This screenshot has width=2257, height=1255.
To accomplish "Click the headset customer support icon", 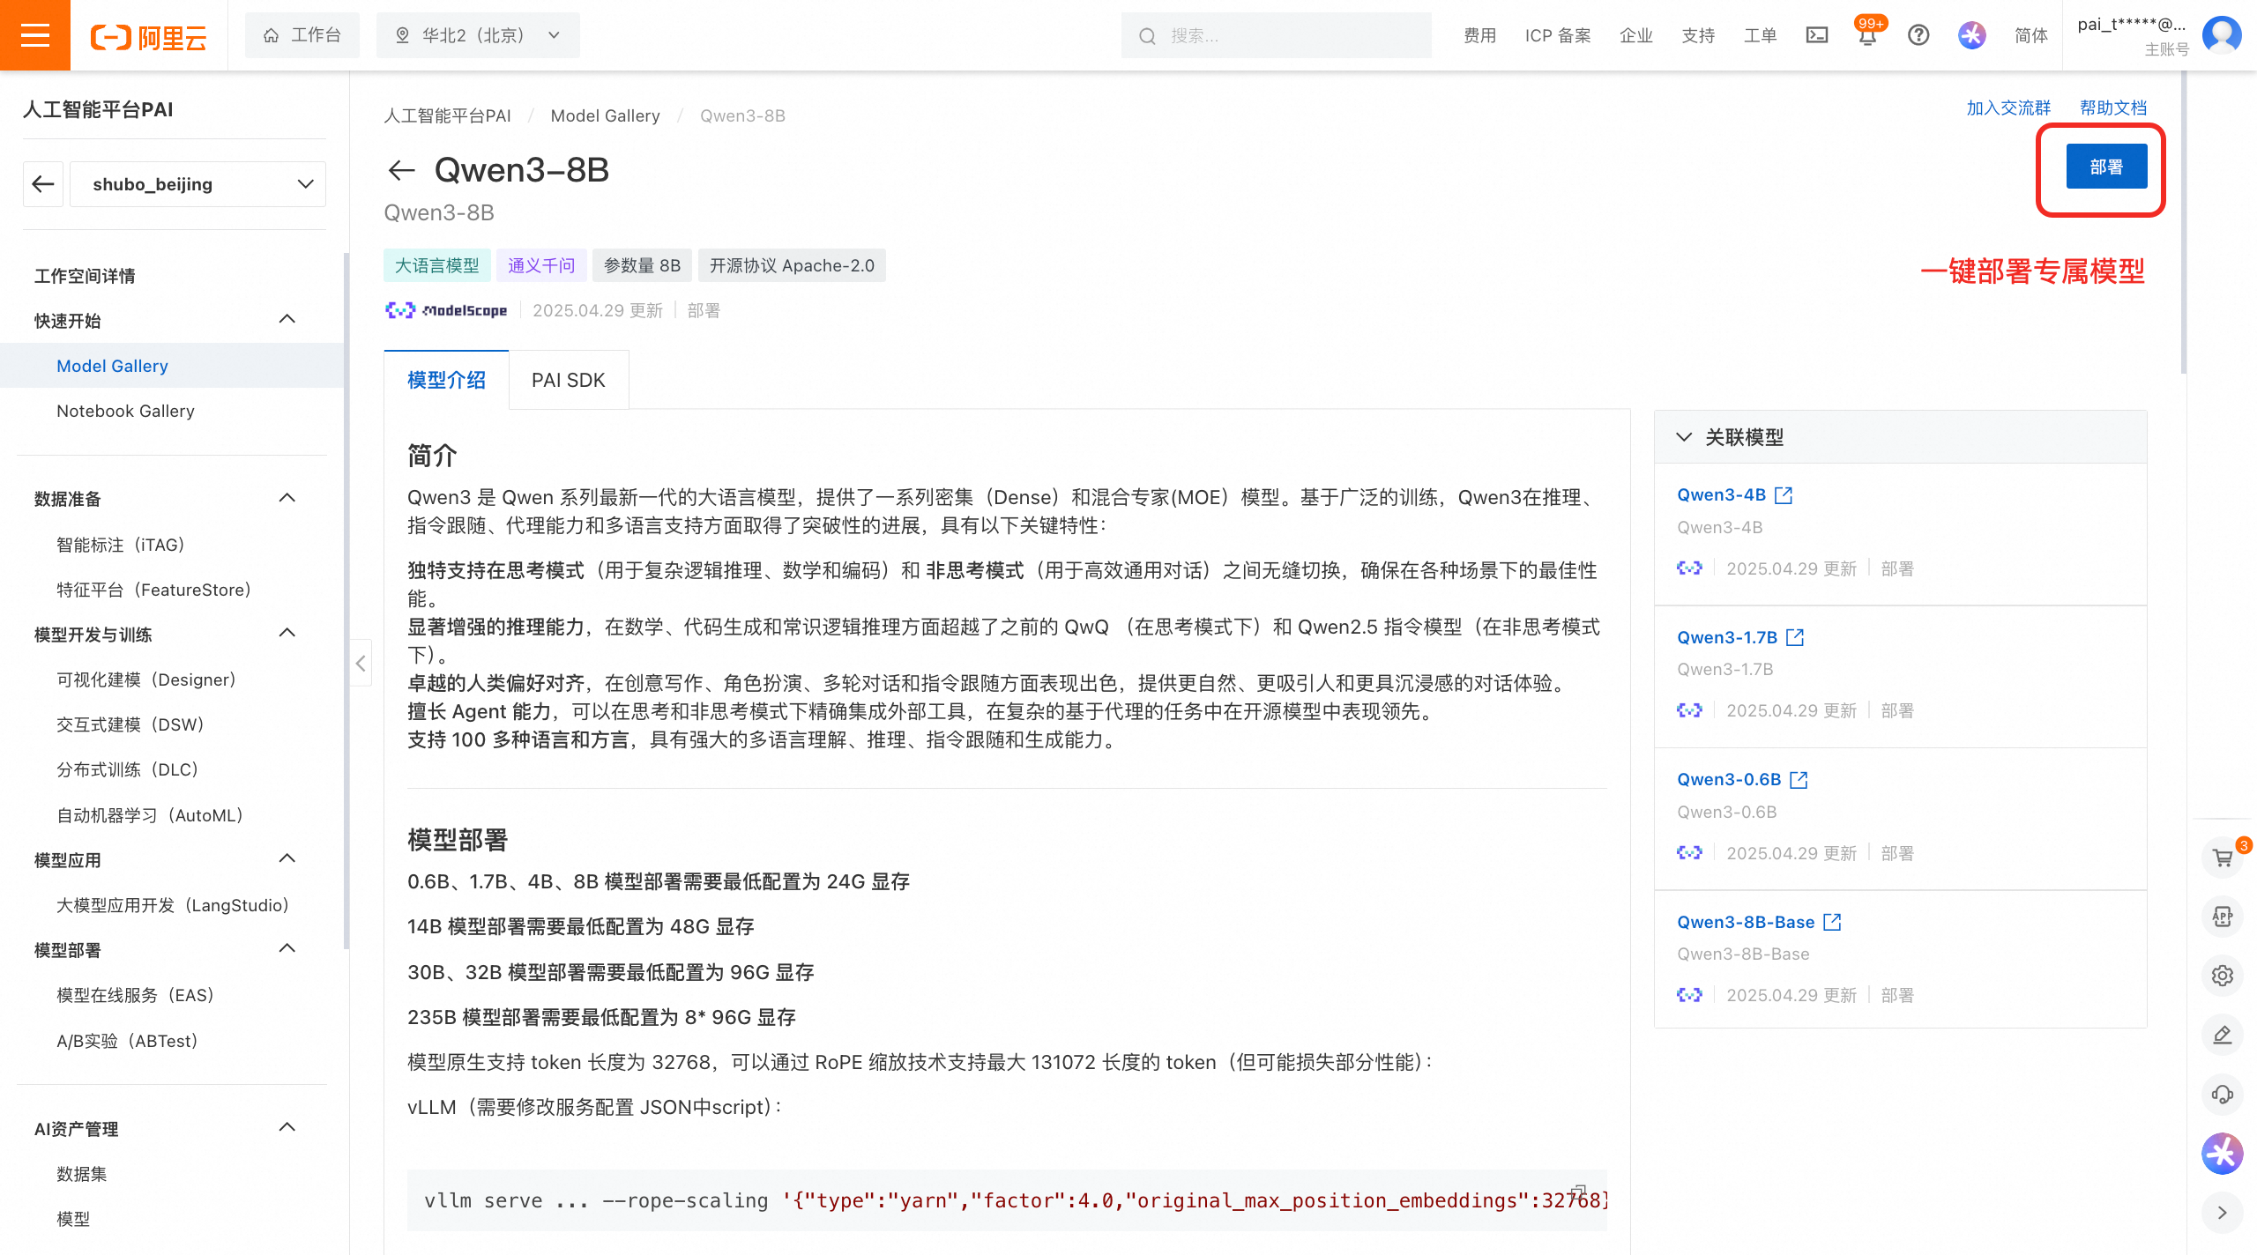I will click(x=2223, y=1094).
